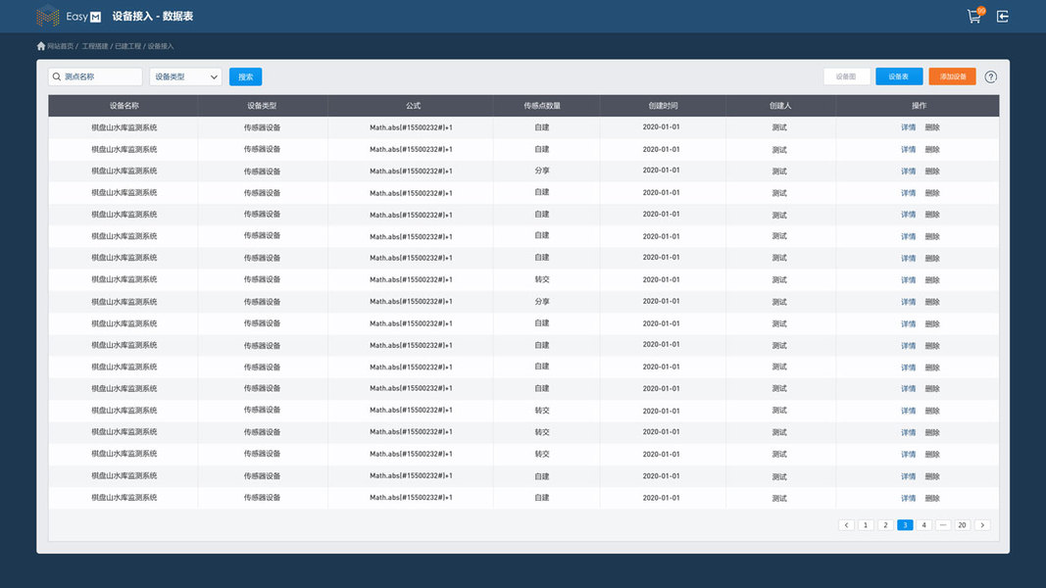Click the pagination ellipsis button
The height and width of the screenshot is (588, 1046).
(943, 525)
